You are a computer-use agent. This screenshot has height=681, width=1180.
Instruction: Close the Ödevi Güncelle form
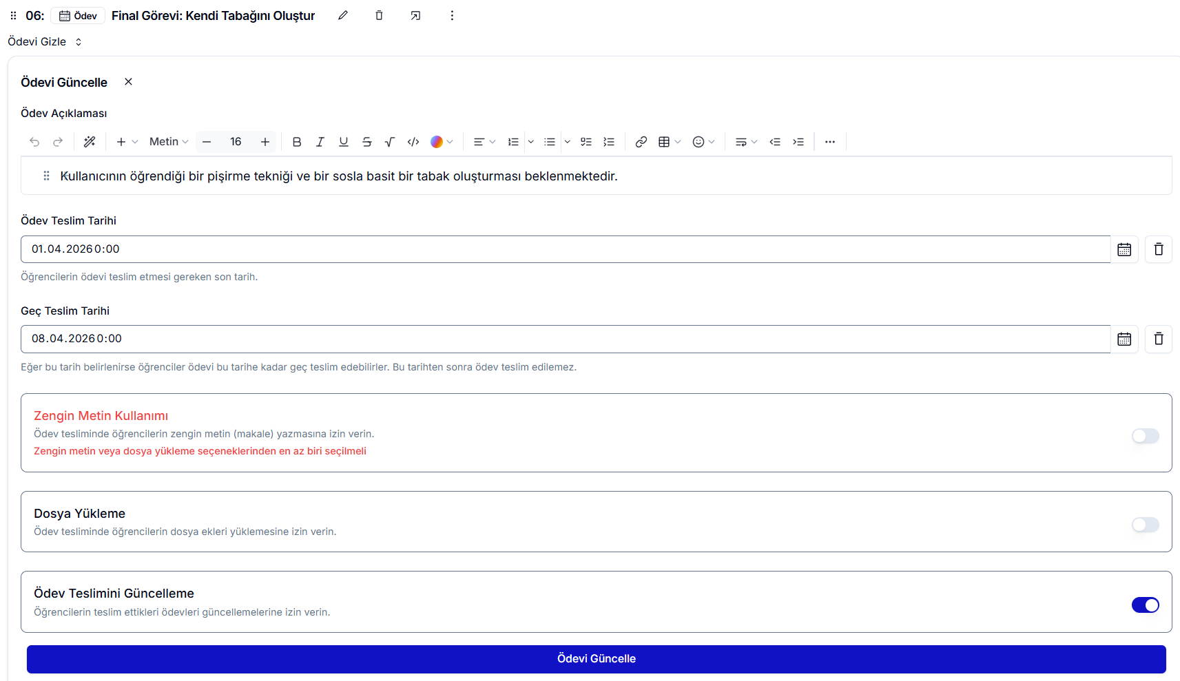click(128, 82)
